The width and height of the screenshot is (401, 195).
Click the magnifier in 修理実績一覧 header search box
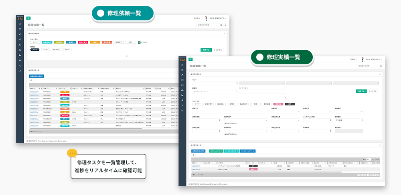click(381, 66)
